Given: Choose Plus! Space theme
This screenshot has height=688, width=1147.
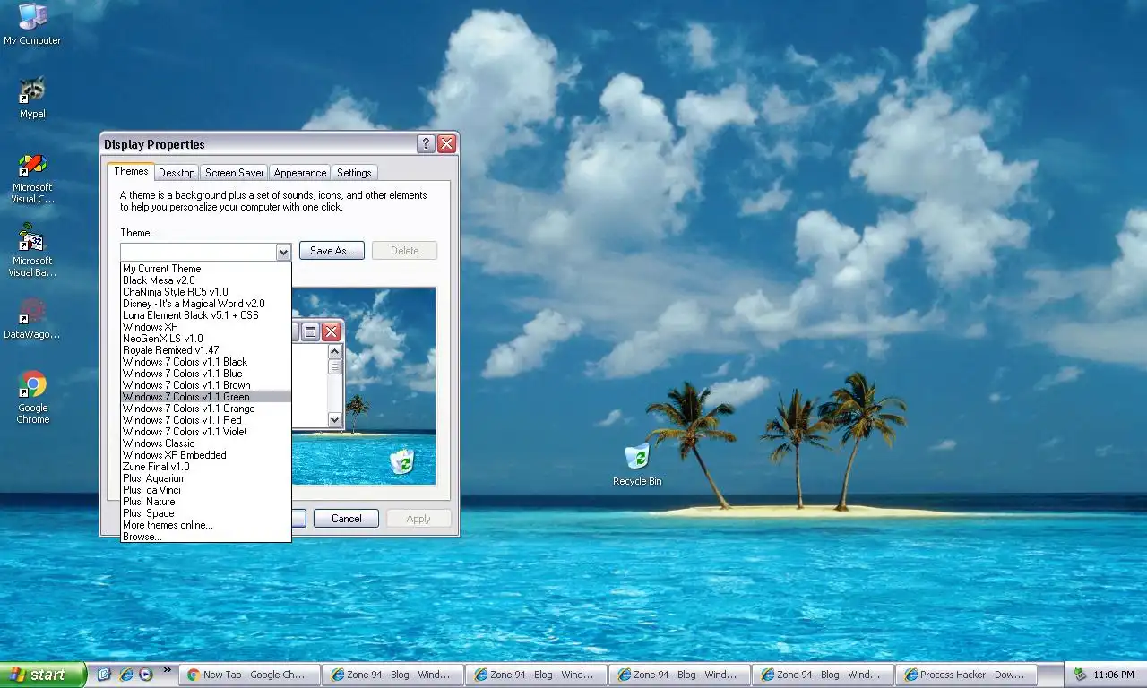Looking at the screenshot, I should point(206,513).
